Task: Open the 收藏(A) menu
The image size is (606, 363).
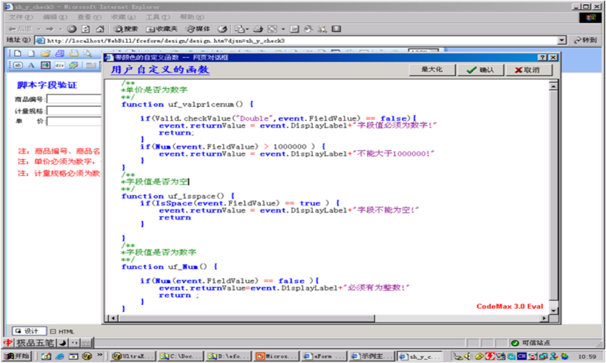Action: pos(123,17)
